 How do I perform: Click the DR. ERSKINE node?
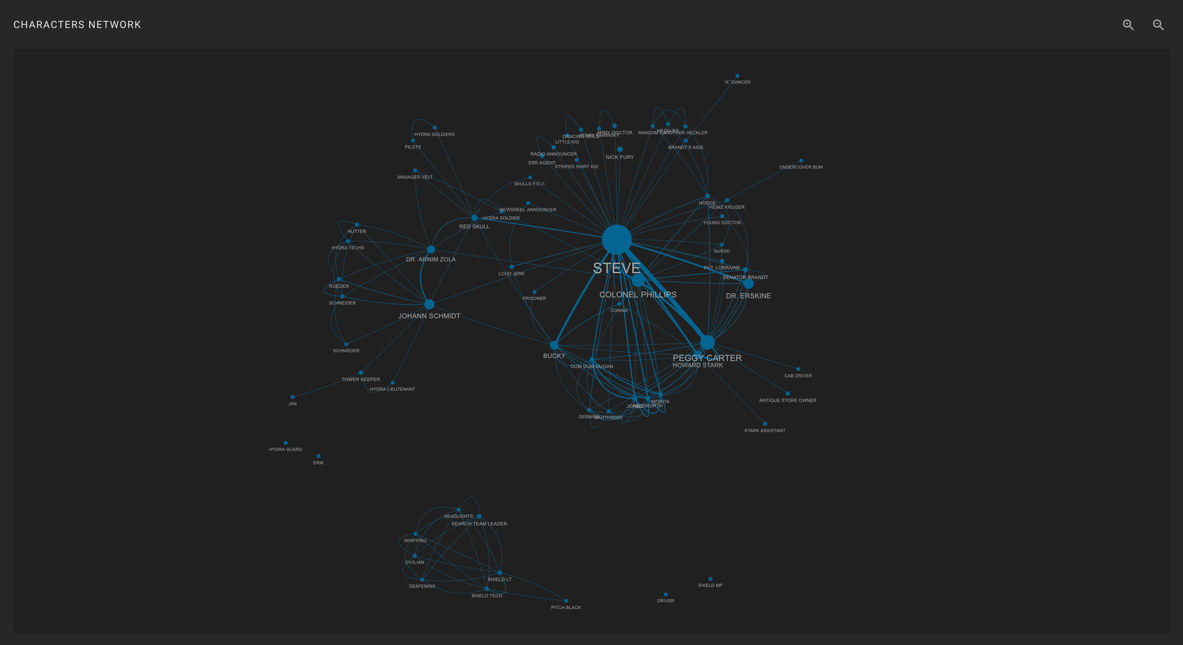[x=748, y=284]
